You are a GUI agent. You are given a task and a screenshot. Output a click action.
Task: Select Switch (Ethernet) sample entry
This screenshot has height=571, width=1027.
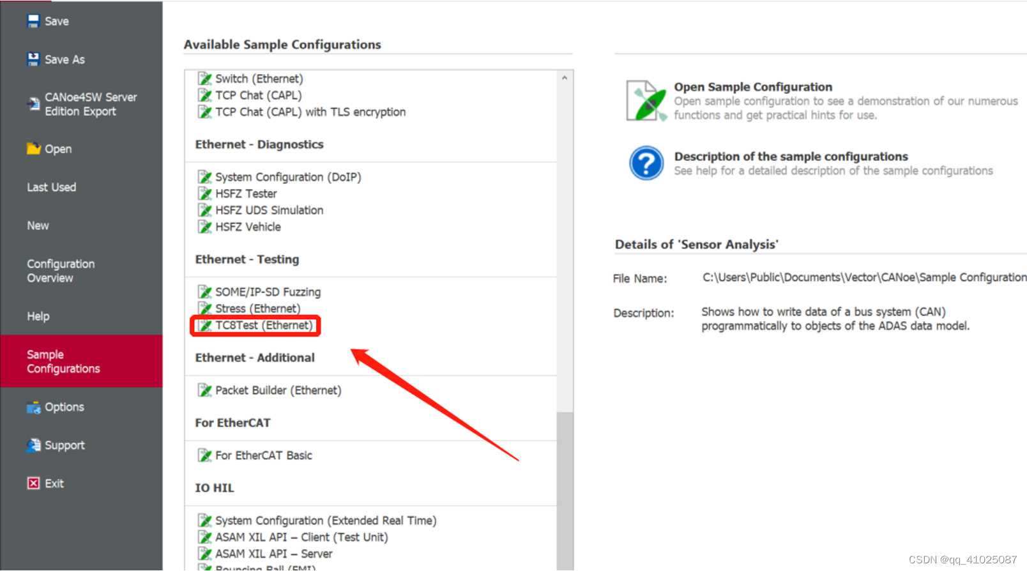point(259,79)
